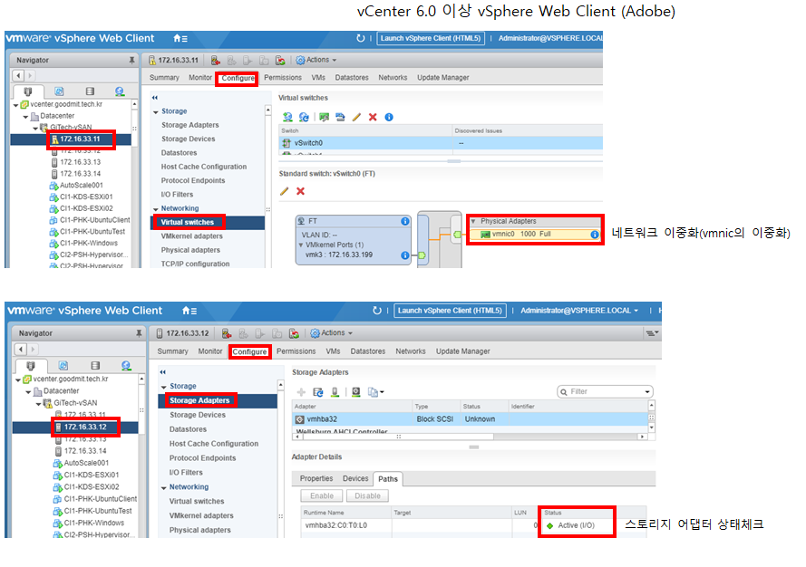Image resolution: width=806 pixels, height=567 pixels.
Task: Remove selected switch with top red X
Action: pos(373,117)
